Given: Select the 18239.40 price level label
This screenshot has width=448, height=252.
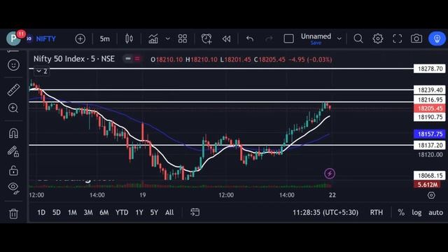Looking at the screenshot, I should click(429, 90).
